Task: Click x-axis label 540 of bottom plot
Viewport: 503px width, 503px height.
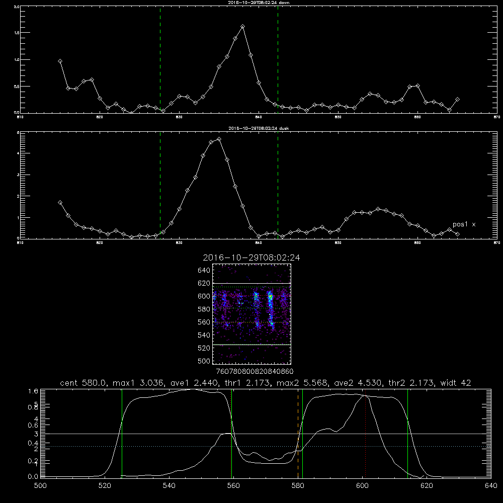Action: [x=169, y=486]
